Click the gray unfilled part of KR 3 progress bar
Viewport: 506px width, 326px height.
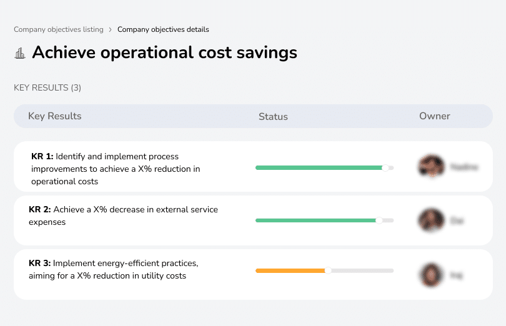pos(362,270)
